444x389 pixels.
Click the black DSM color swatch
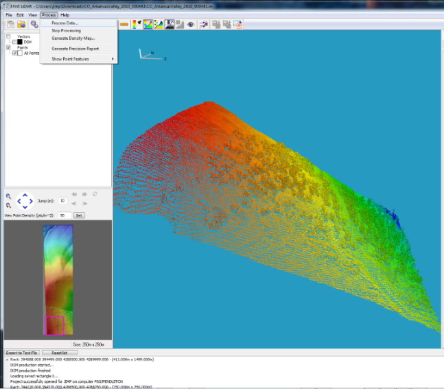coord(20,42)
